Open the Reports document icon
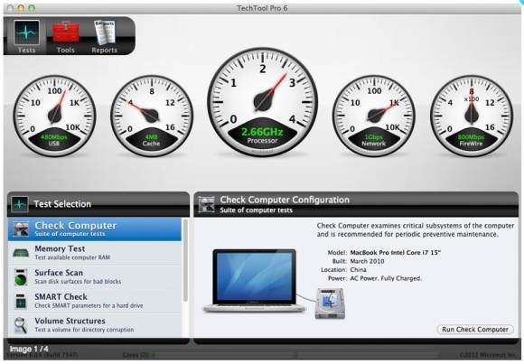 [x=105, y=33]
